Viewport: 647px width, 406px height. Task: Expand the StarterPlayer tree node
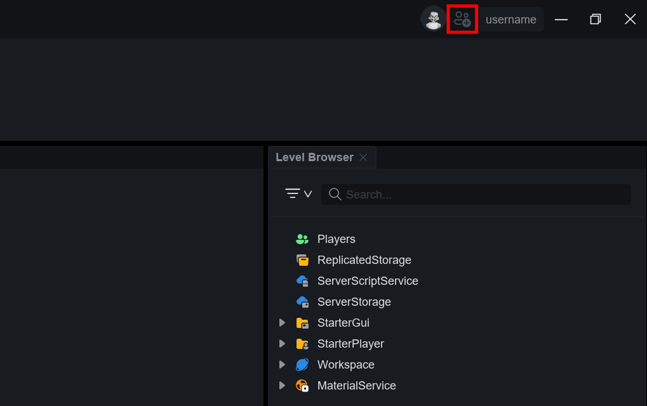pos(283,344)
